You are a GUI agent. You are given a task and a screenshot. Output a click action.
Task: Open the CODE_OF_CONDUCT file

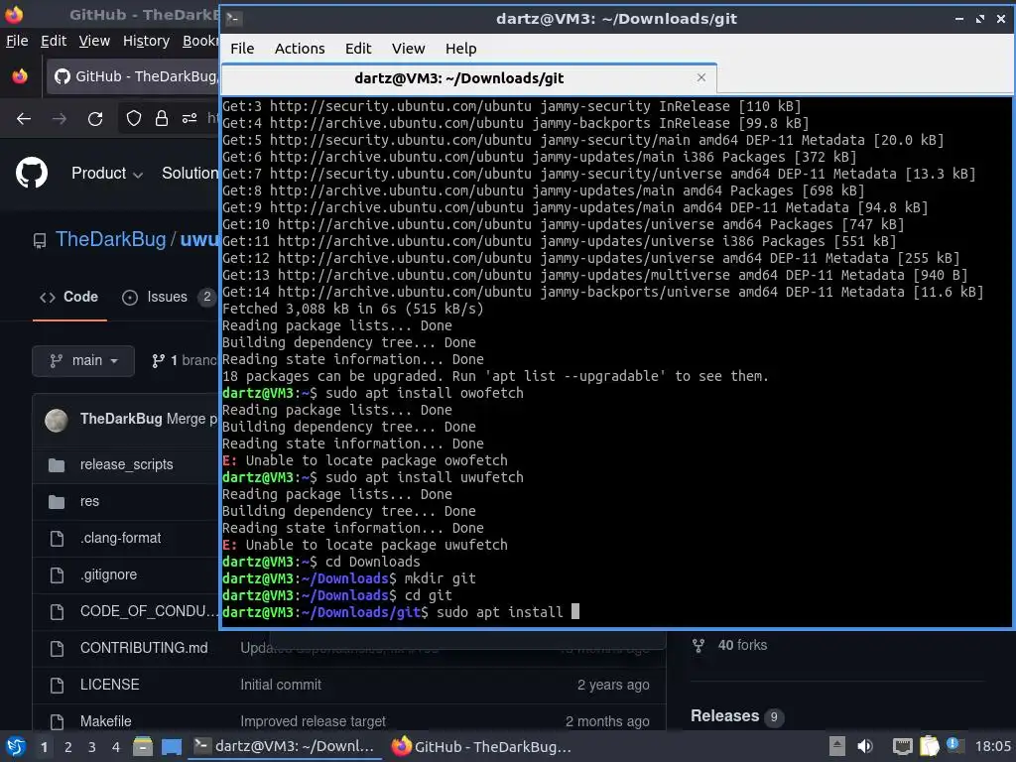coord(149,611)
